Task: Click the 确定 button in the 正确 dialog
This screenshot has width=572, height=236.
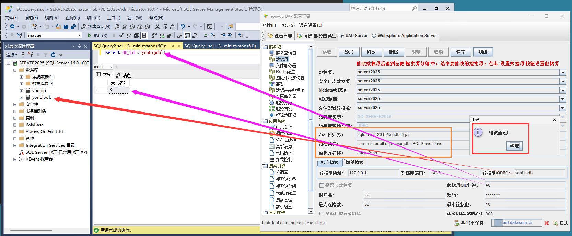Action: click(x=514, y=146)
